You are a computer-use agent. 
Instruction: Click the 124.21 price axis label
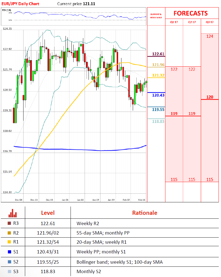click(7, 29)
